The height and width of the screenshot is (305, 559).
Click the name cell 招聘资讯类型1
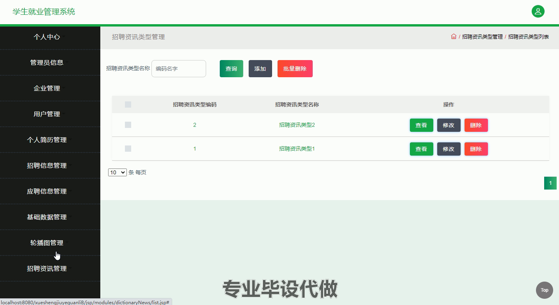click(297, 149)
